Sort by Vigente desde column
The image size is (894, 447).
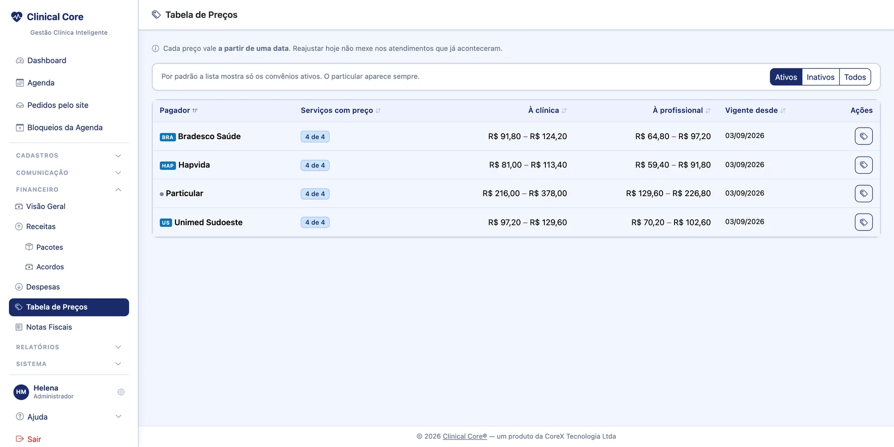tap(755, 111)
